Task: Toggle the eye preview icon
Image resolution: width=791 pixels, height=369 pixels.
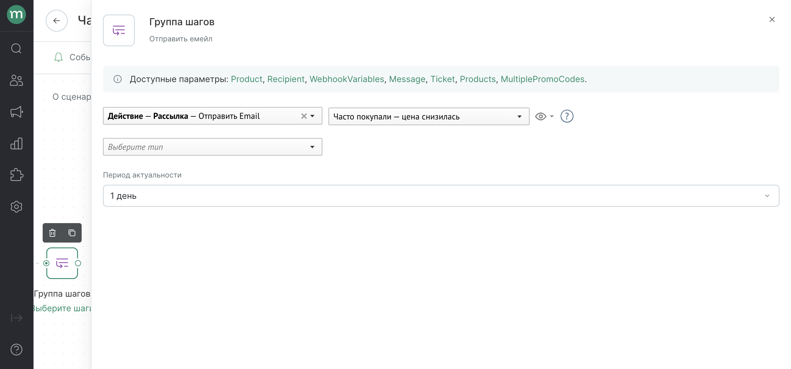Action: 541,116
